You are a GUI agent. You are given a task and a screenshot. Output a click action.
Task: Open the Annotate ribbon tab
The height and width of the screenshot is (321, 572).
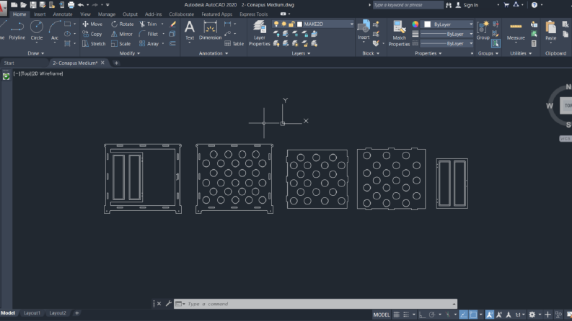click(62, 14)
